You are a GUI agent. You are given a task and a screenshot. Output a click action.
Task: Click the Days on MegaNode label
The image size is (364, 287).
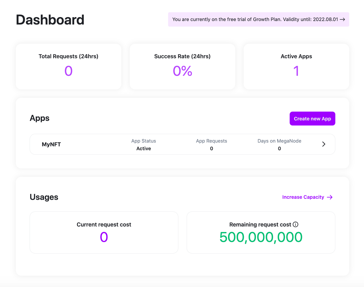279,141
